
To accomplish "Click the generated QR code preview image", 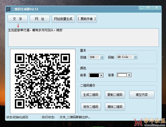I will [x=43, y=81].
